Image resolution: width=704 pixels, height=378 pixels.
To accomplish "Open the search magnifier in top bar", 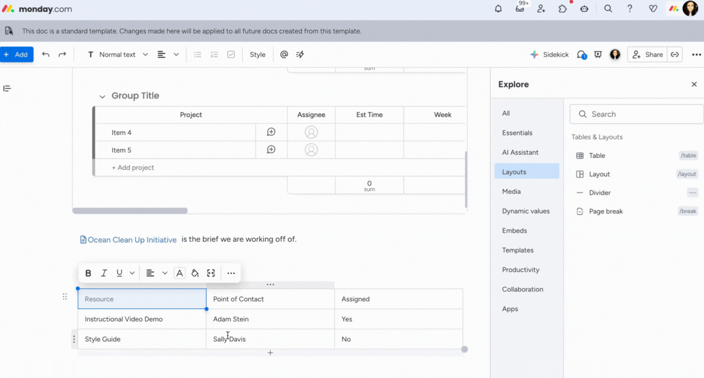I will click(608, 9).
